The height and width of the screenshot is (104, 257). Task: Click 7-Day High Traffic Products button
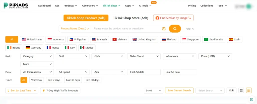coord(60,91)
